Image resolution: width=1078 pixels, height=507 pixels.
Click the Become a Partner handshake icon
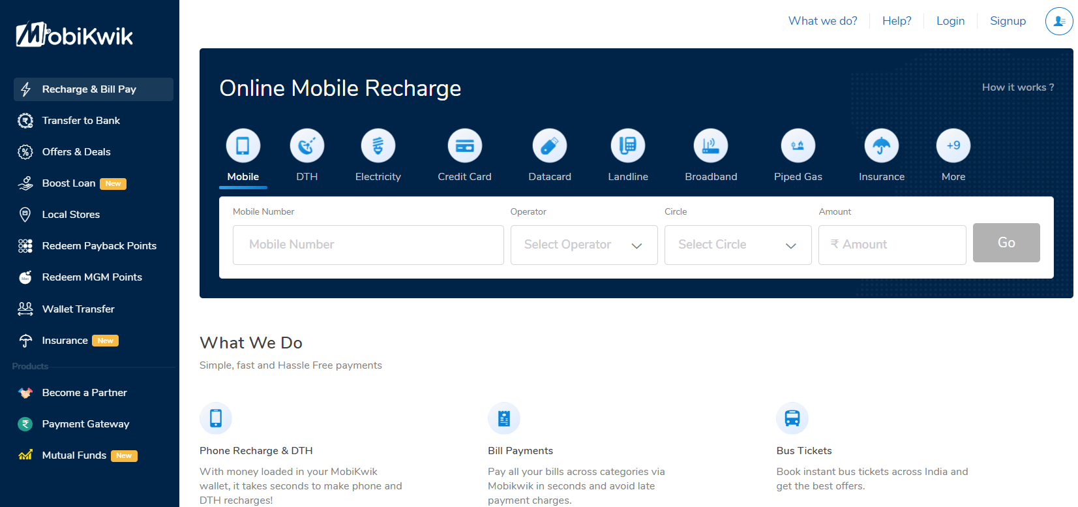point(25,393)
